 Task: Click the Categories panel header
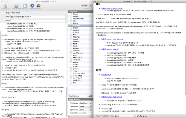coord(80,12)
